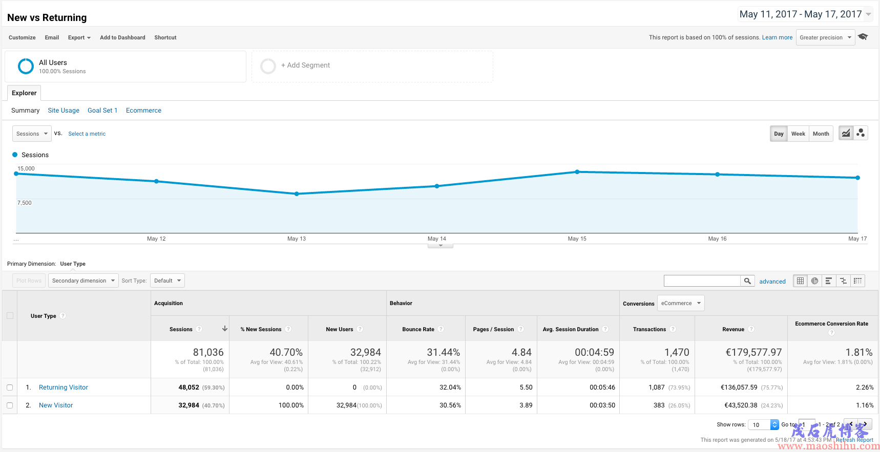Viewport: 880px width, 452px height.
Task: Go to previous page of table rows
Action: tap(851, 424)
